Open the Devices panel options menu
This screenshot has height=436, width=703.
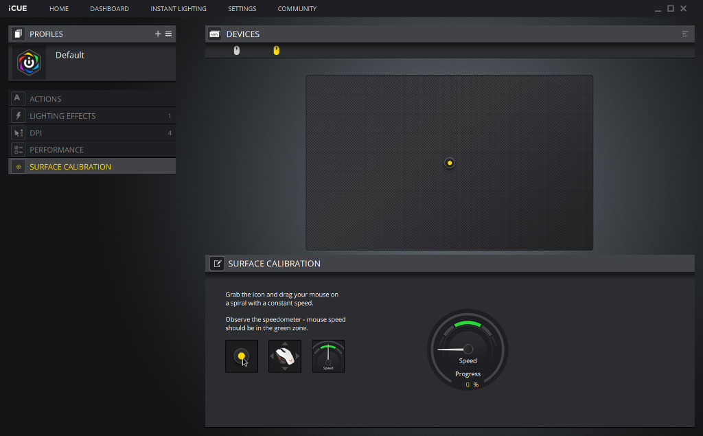click(685, 34)
